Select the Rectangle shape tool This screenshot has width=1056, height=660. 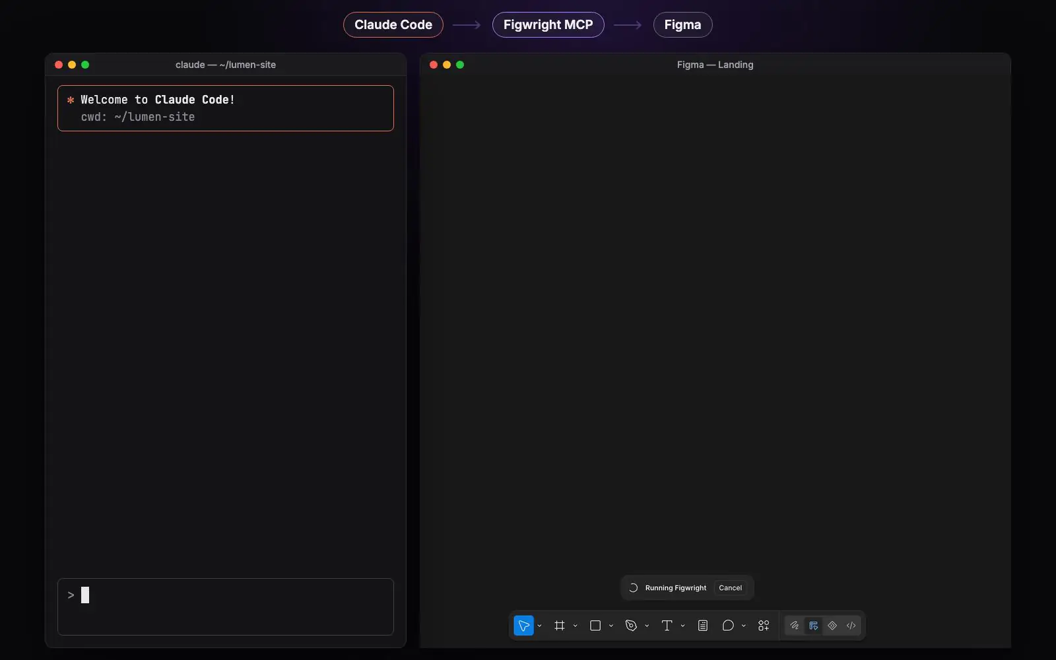595,626
